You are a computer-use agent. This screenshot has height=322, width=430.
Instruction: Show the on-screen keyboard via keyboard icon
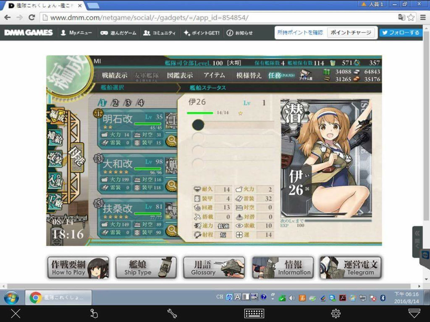pos(254,314)
